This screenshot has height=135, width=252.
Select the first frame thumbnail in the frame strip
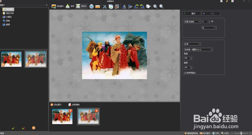[62, 117]
